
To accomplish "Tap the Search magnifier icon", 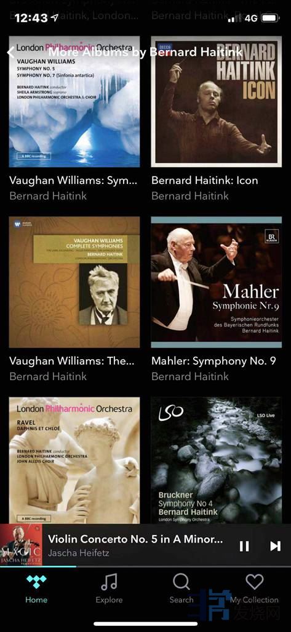I will point(181,583).
